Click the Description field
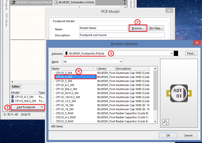Image resolution: width=202 pixels, height=143 pixels. coord(122,35)
